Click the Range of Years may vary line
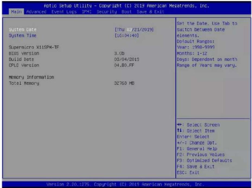The width and height of the screenshot is (252, 188). coord(207,65)
